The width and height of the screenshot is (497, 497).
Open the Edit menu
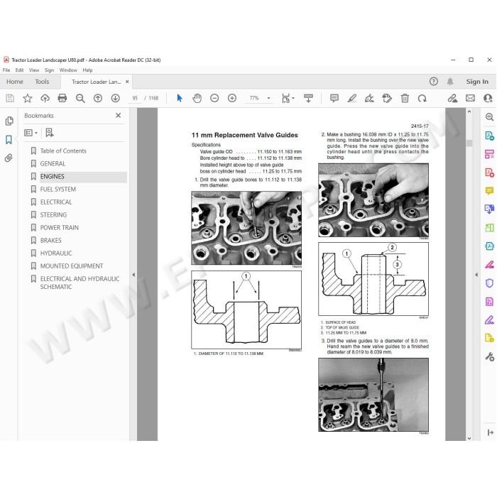(19, 70)
